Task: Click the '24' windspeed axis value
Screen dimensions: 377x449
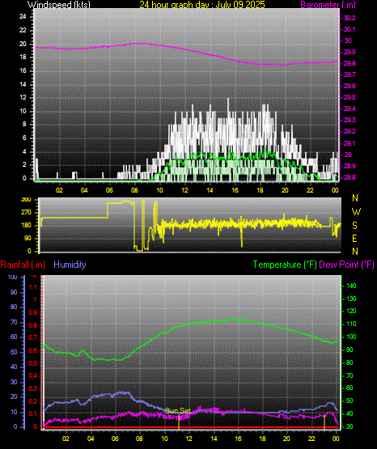Action: [x=23, y=17]
